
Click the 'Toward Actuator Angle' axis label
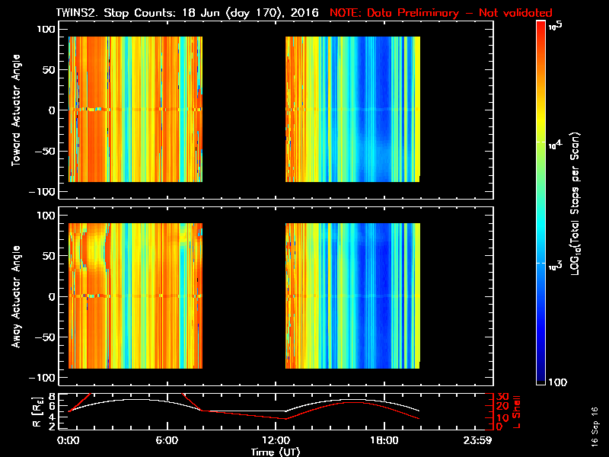click(x=15, y=110)
